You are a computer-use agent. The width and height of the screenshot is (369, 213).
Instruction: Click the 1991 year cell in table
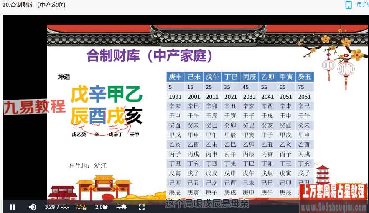tap(175, 97)
